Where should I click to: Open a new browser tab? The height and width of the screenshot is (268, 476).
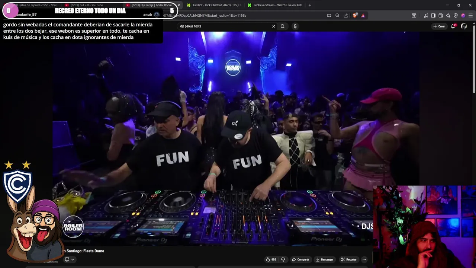(x=310, y=5)
